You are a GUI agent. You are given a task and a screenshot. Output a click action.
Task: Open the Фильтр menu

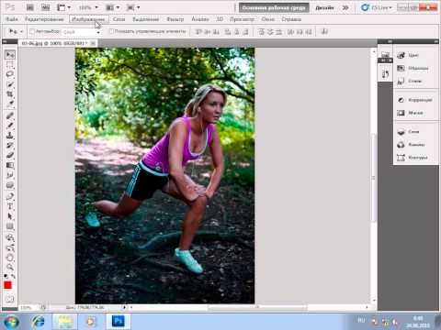(175, 19)
